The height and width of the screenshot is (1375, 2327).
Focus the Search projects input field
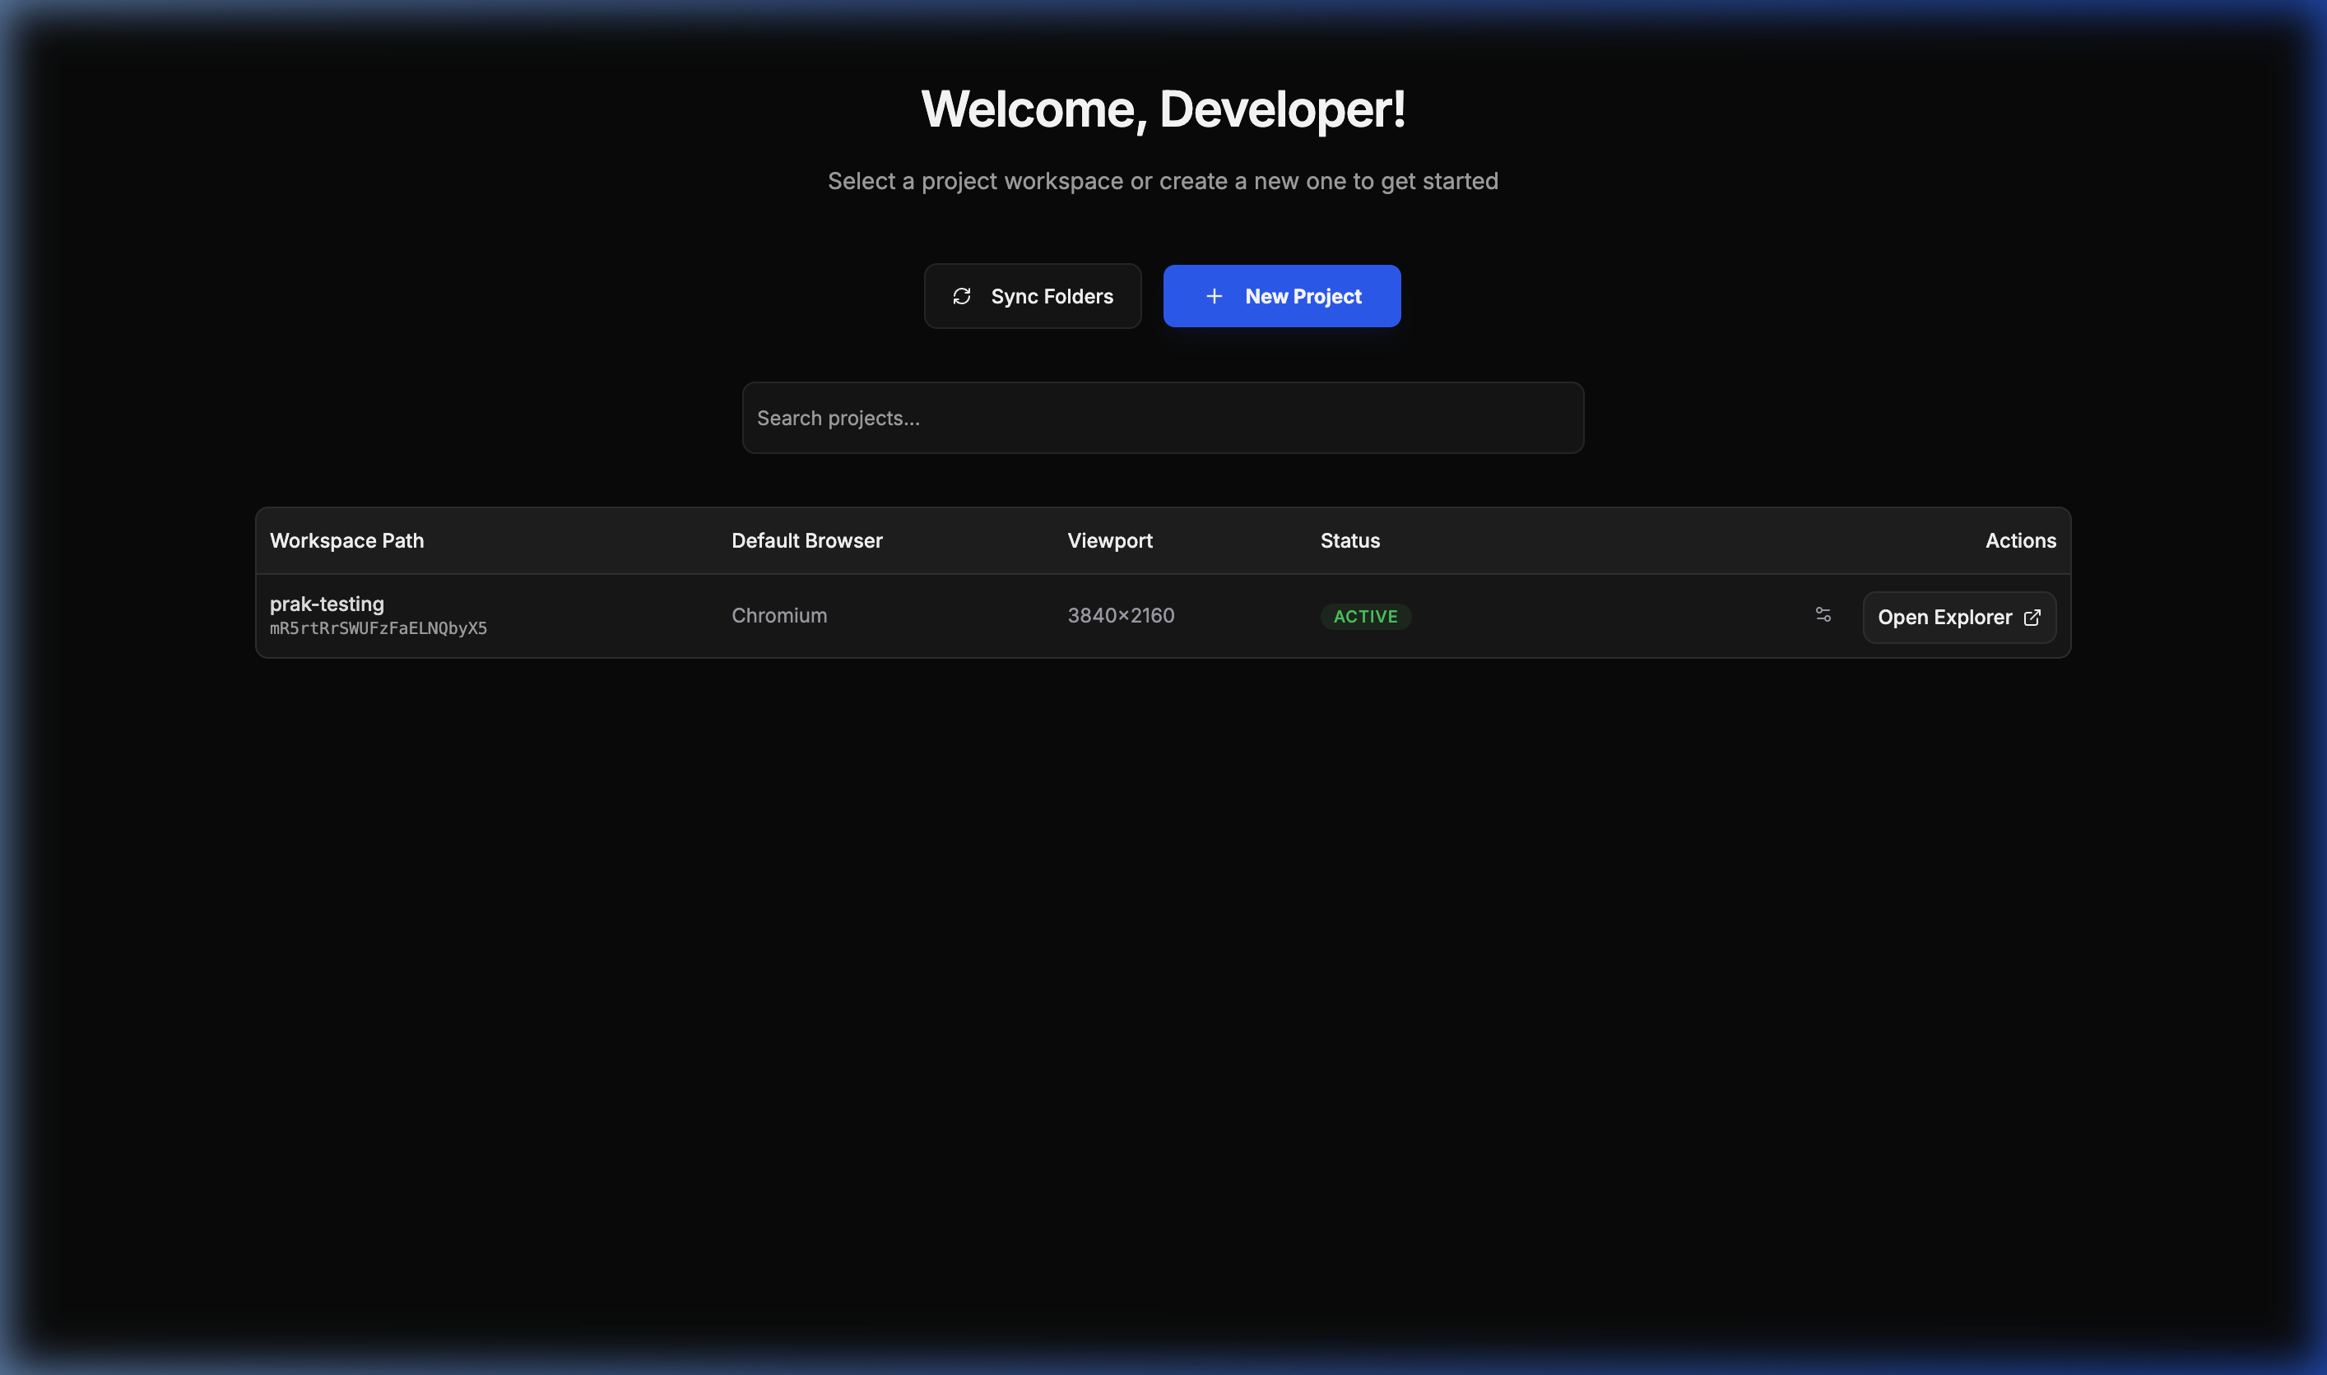[x=1163, y=418]
